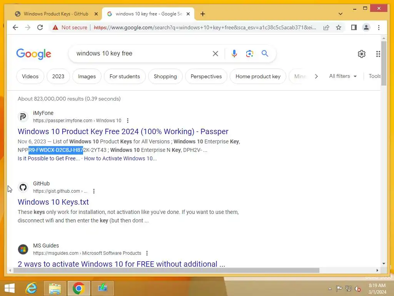Search by image with Google Lens
The height and width of the screenshot is (296, 394).
(x=249, y=53)
